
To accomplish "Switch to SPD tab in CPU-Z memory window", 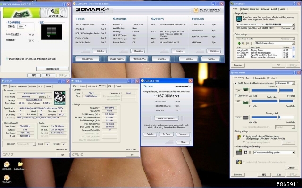I will click(110, 86).
